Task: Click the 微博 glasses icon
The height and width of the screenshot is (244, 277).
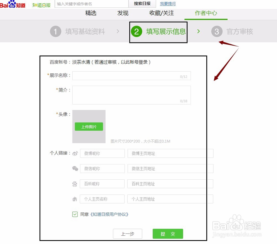Action: pos(75,153)
